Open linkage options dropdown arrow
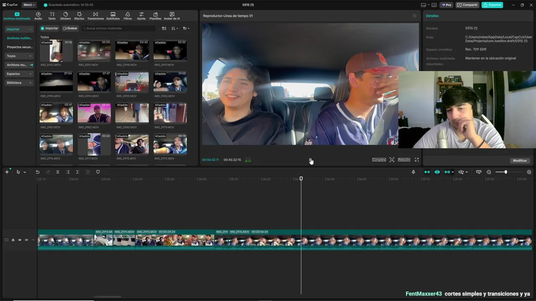 pyautogui.click(x=453, y=172)
